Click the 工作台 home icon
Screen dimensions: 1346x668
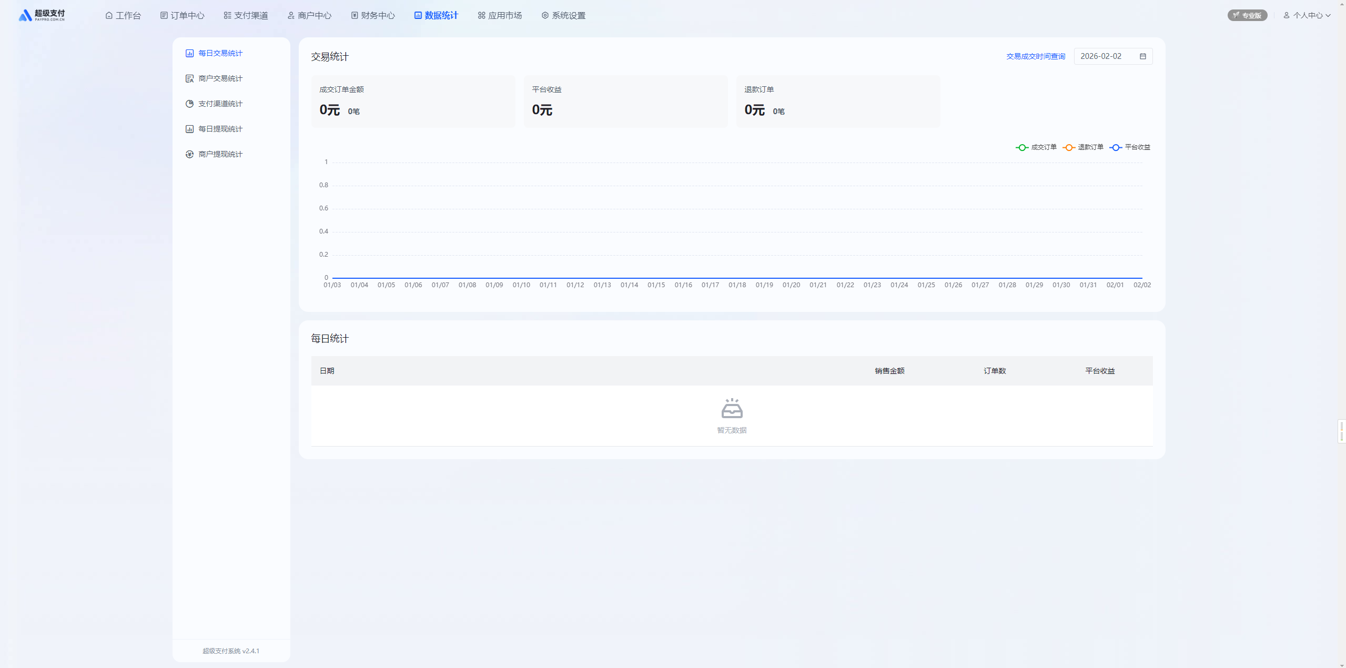pos(109,16)
